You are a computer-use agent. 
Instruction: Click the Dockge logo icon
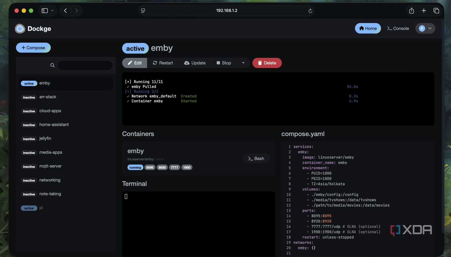pyautogui.click(x=20, y=29)
